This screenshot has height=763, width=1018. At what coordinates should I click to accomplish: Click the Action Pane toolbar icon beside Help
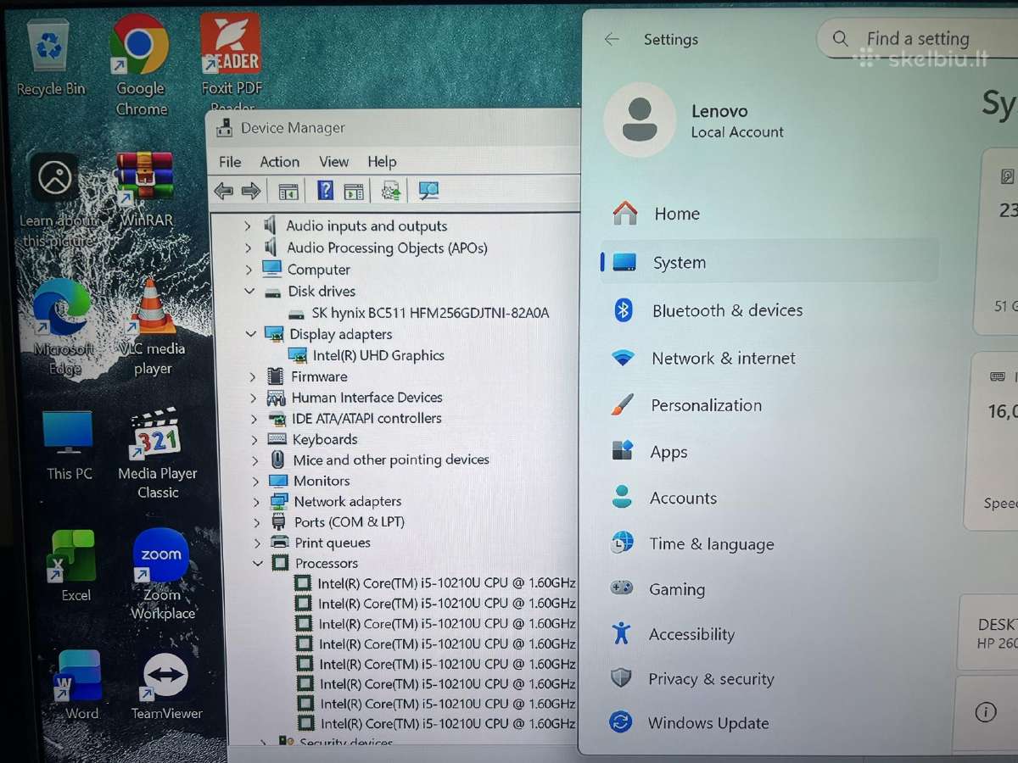click(354, 192)
